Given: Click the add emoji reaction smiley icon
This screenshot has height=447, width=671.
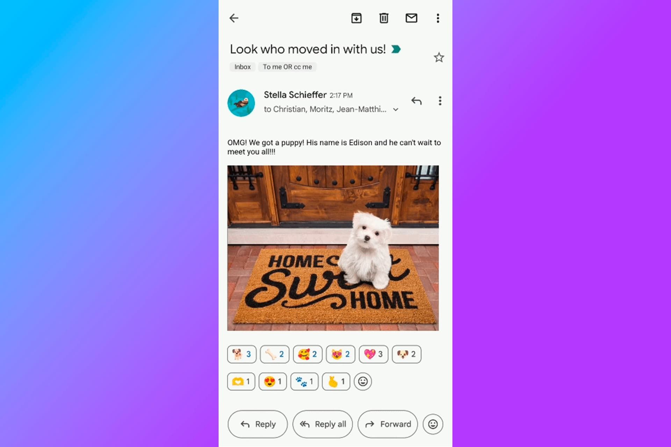Looking at the screenshot, I should 363,381.
